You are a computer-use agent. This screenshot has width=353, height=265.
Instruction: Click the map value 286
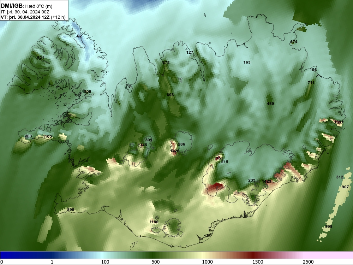click(x=181, y=144)
